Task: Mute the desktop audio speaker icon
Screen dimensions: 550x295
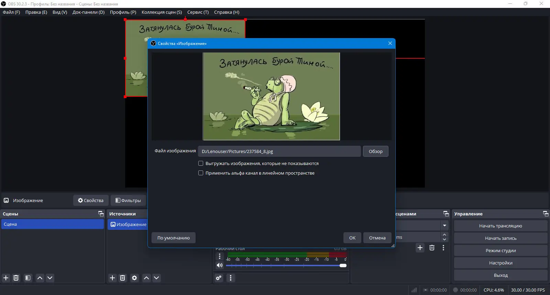Action: [220, 265]
